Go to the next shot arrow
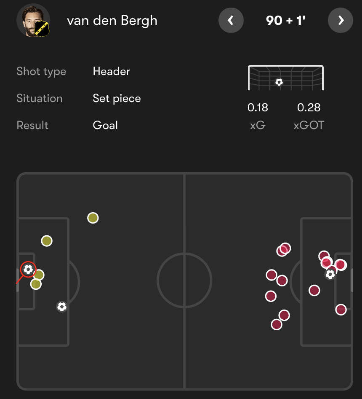Screen dimensions: 362x399 [x=340, y=20]
